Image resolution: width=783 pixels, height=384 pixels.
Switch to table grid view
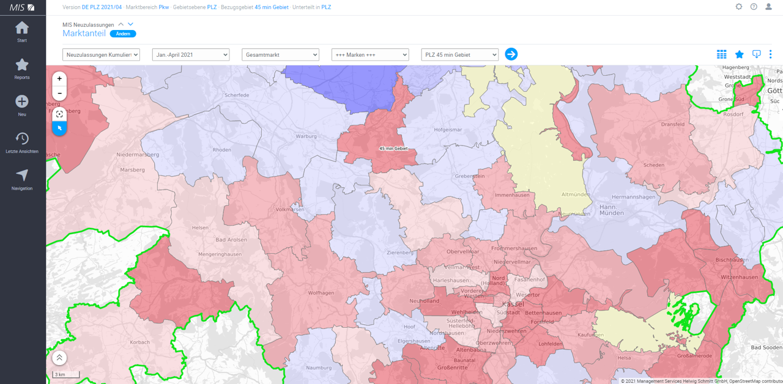(x=722, y=54)
